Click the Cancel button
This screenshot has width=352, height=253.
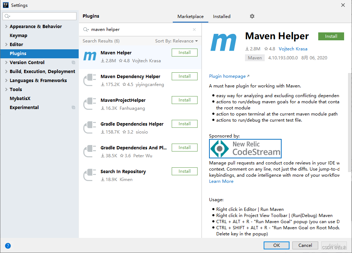(x=305, y=245)
